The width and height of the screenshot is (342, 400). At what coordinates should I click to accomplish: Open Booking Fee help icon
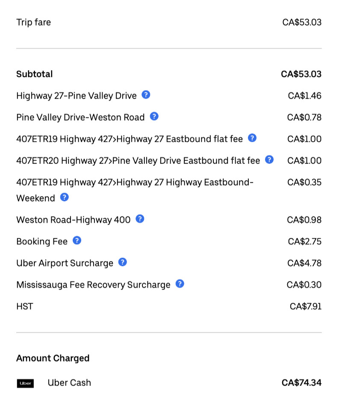(x=77, y=241)
